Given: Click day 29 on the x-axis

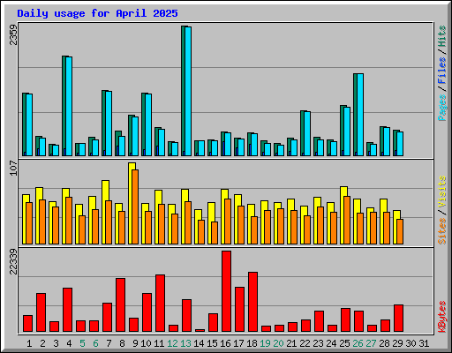Looking at the screenshot, I should click(x=397, y=343).
